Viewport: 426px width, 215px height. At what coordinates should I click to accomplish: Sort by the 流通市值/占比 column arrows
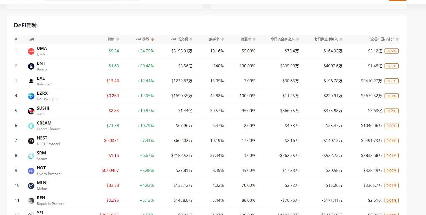pyautogui.click(x=398, y=39)
